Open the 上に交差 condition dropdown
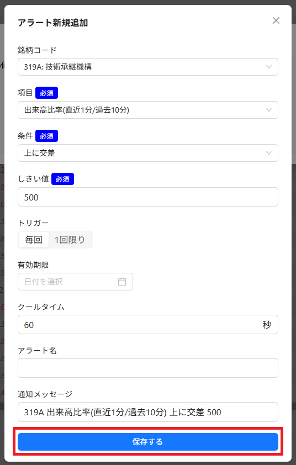The height and width of the screenshot is (465, 296). click(147, 153)
